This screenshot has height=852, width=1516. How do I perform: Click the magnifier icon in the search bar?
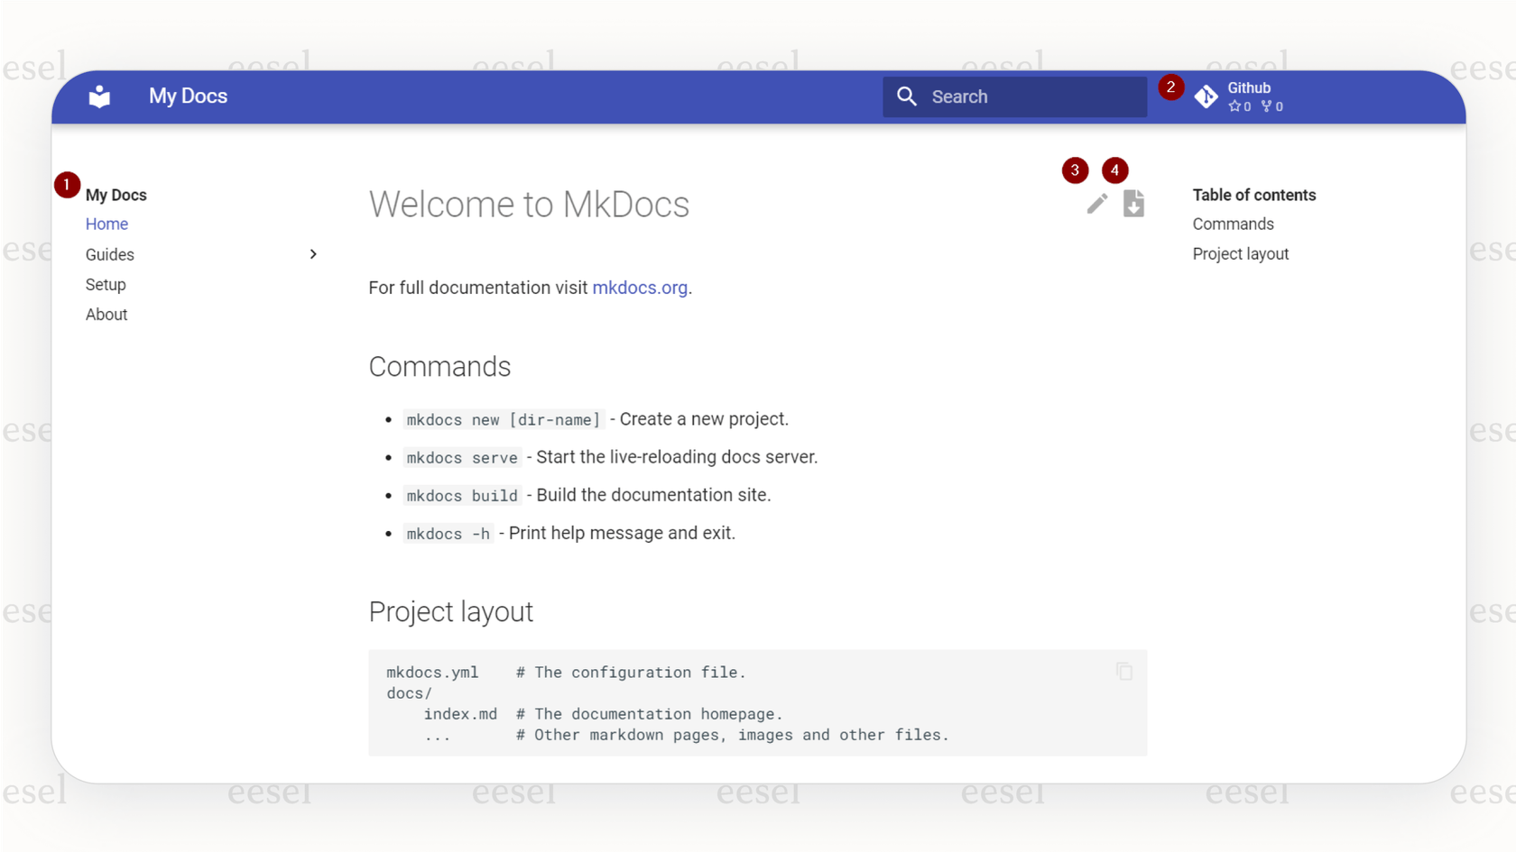click(x=907, y=96)
